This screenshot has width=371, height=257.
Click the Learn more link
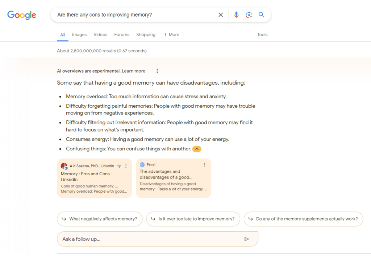pos(133,71)
